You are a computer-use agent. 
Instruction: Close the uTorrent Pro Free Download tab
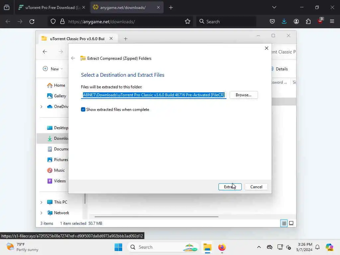click(84, 7)
